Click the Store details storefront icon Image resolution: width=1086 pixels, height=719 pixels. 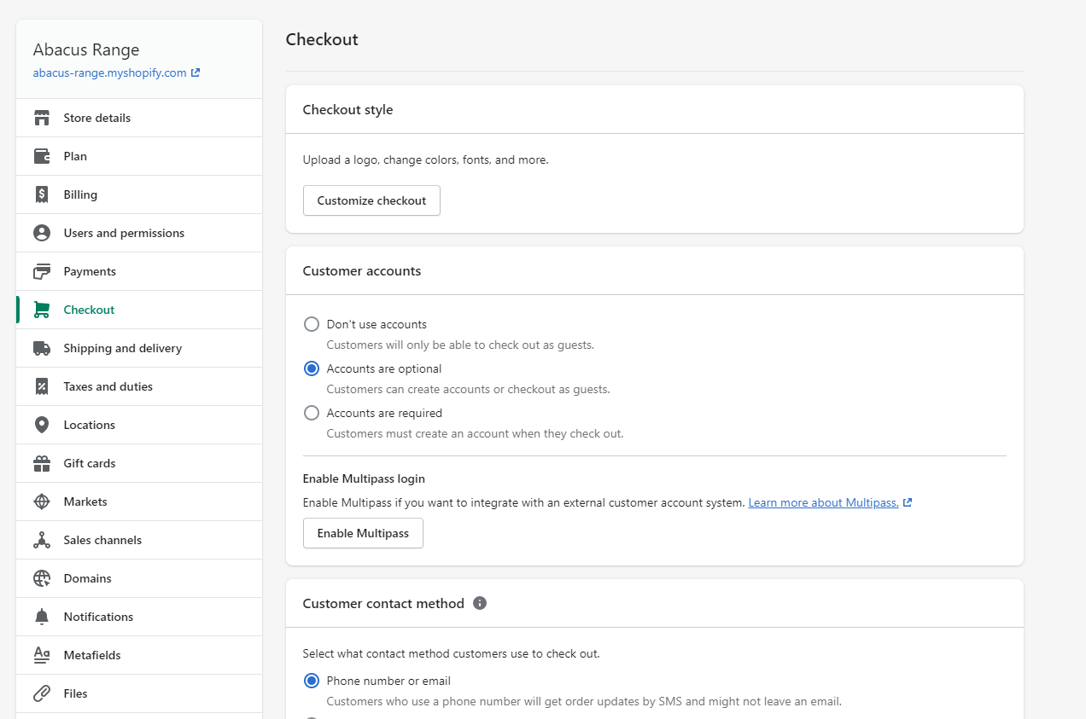42,118
